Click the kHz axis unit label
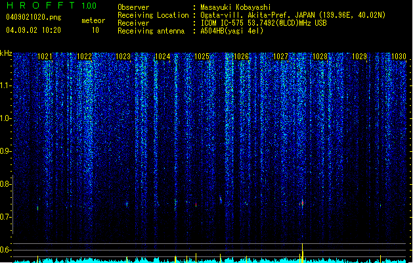The image size is (413, 263). click(6, 53)
